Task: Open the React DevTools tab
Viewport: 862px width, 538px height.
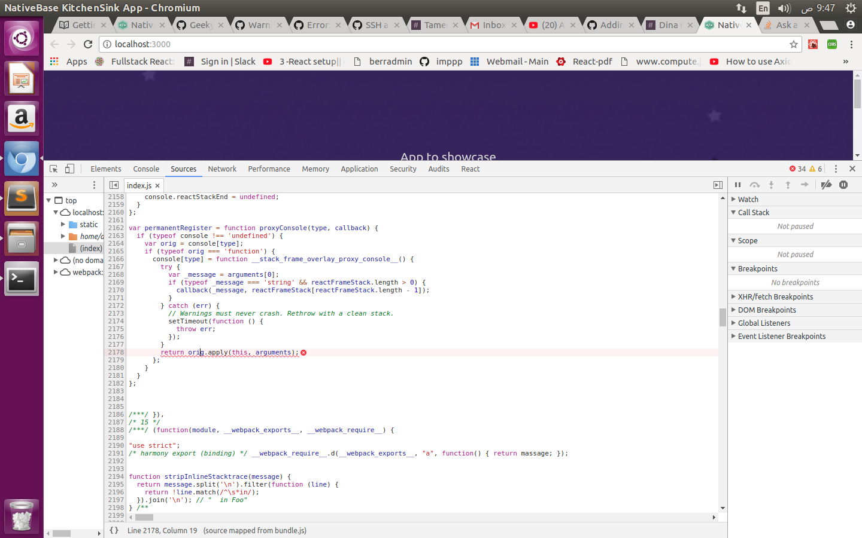Action: click(470, 169)
